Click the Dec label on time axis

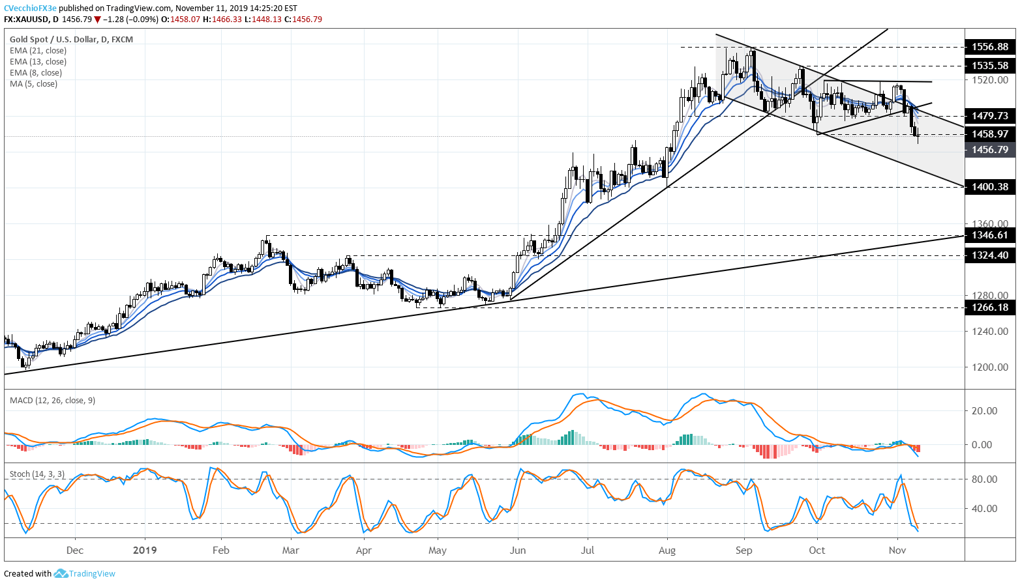click(75, 550)
